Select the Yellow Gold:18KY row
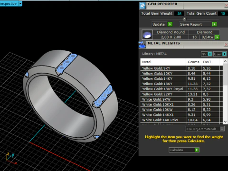Image resolution: width=228 pixels, height=171 pixels. click(181, 84)
